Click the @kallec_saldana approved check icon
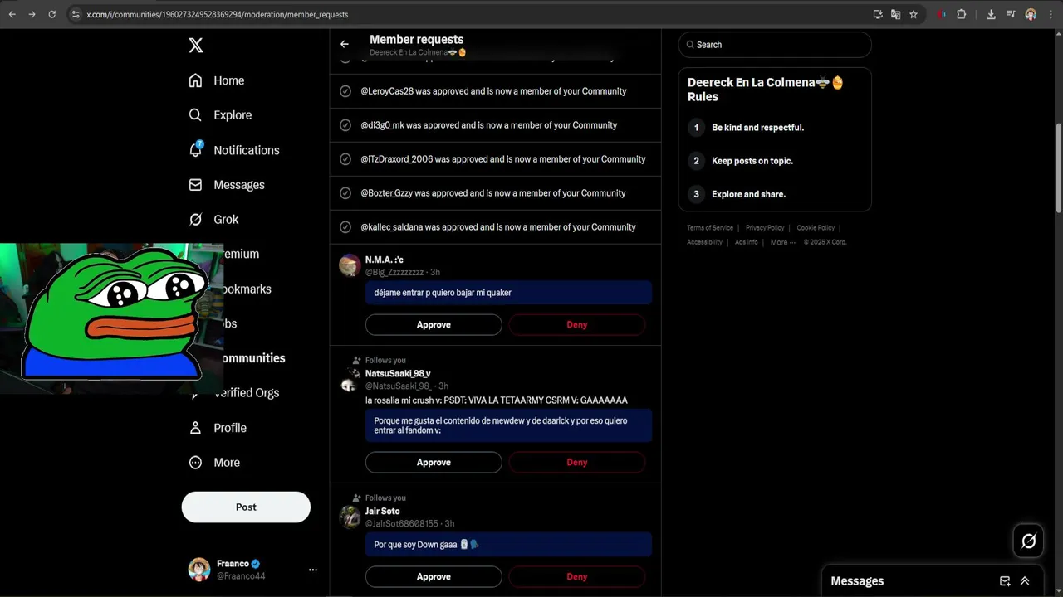 345,227
